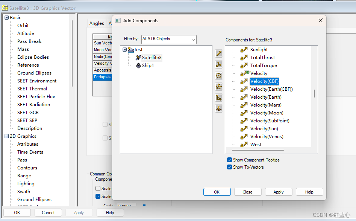Click OK in Add Components dialog

click(x=217, y=192)
